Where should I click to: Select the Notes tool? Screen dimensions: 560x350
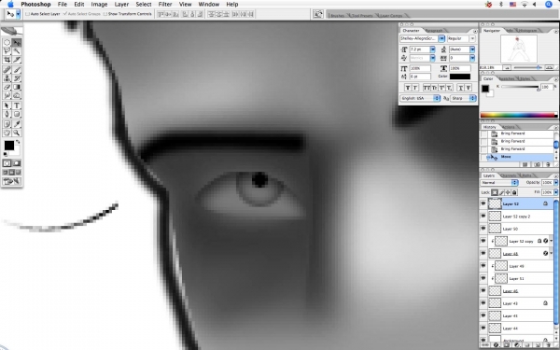pos(7,124)
